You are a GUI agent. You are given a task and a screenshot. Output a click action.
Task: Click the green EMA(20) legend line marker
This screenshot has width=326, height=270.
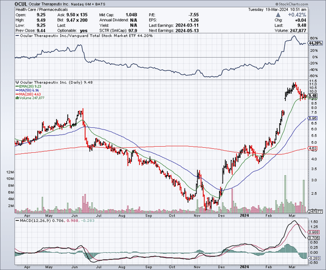tap(17, 86)
